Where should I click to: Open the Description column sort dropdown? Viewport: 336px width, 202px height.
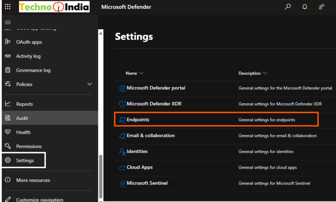pyautogui.click(x=265, y=73)
